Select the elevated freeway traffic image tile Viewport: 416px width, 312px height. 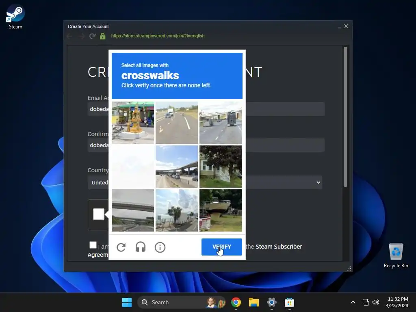[x=177, y=166]
